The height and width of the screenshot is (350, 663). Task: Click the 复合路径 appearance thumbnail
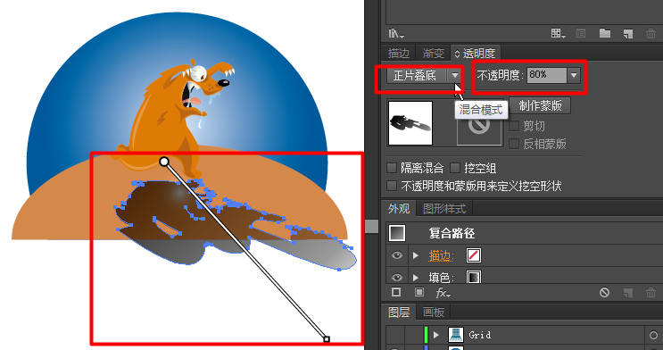click(396, 233)
